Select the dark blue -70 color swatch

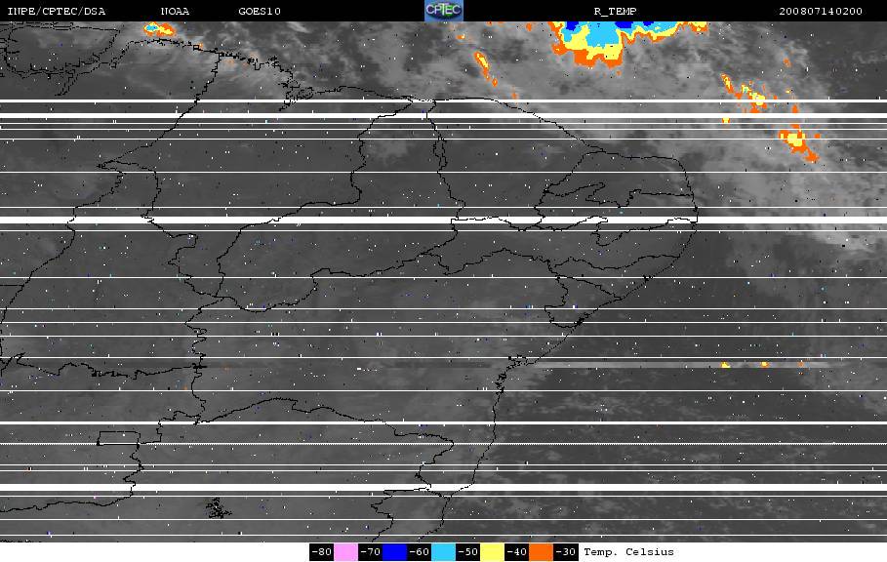click(395, 552)
